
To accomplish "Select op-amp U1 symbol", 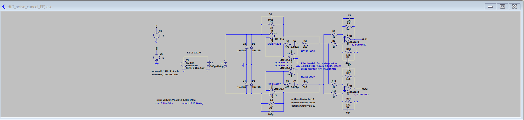I will tap(272, 36).
